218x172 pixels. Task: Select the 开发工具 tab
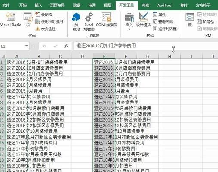pos(126,5)
